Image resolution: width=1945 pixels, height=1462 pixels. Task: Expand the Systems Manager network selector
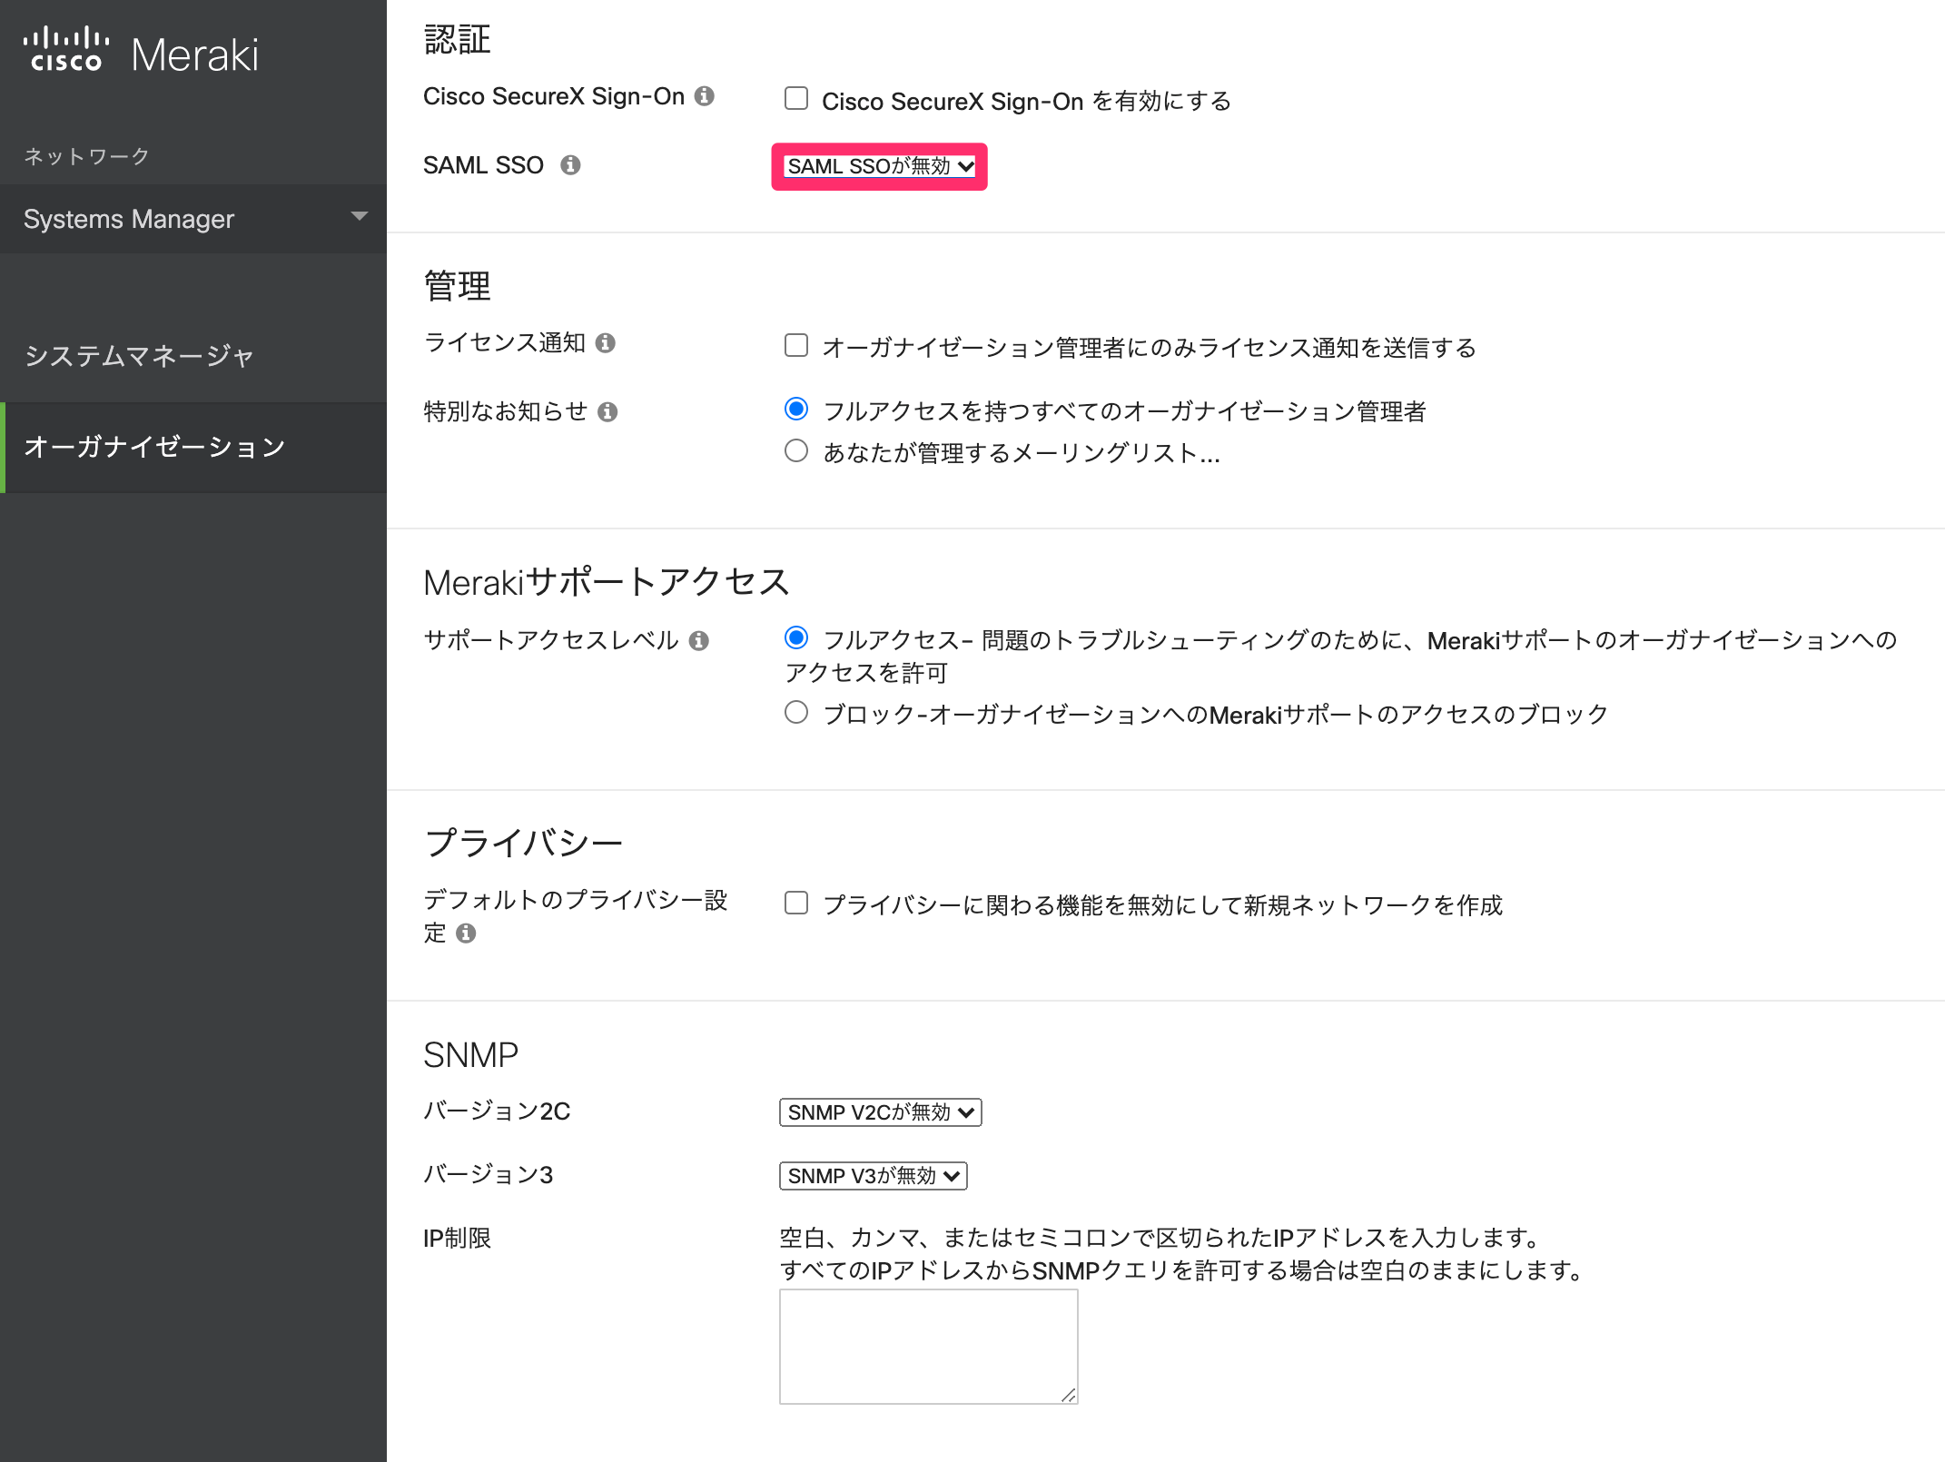click(193, 219)
